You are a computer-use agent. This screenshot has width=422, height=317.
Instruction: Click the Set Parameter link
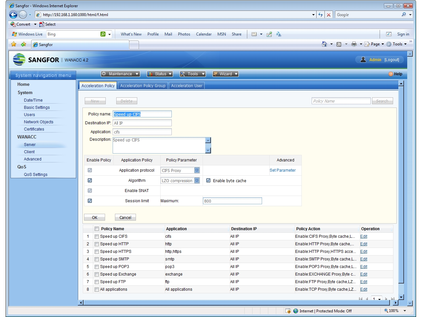coord(282,170)
